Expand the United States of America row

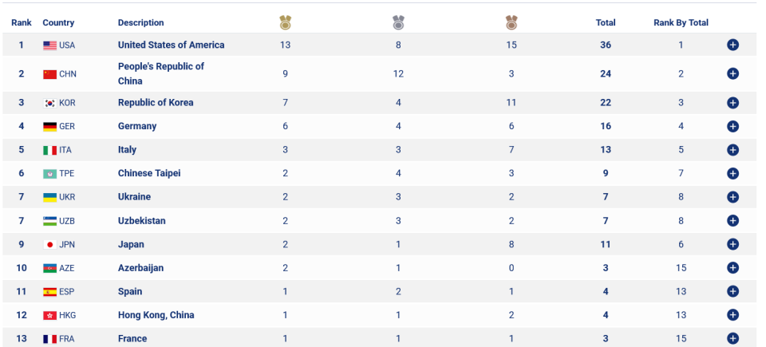(732, 45)
